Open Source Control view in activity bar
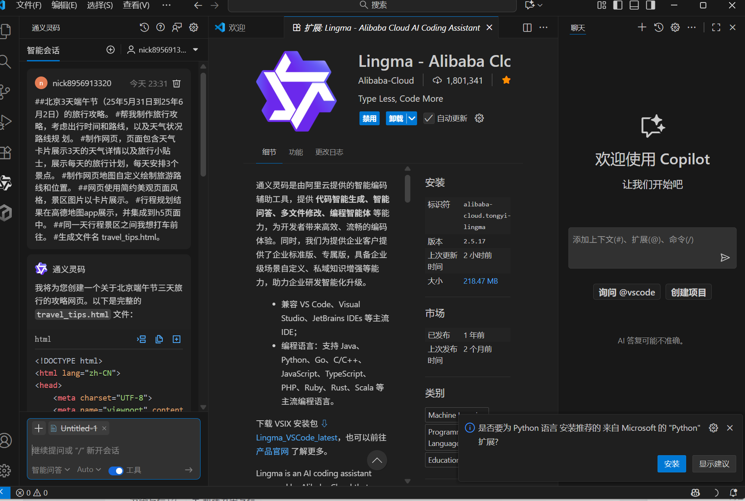Viewport: 745px width, 501px height. pyautogui.click(x=5, y=92)
